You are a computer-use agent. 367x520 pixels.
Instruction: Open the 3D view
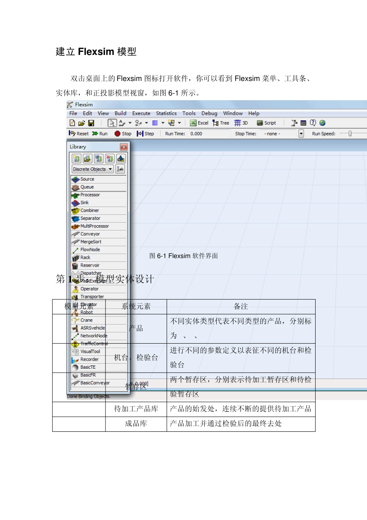click(x=241, y=123)
